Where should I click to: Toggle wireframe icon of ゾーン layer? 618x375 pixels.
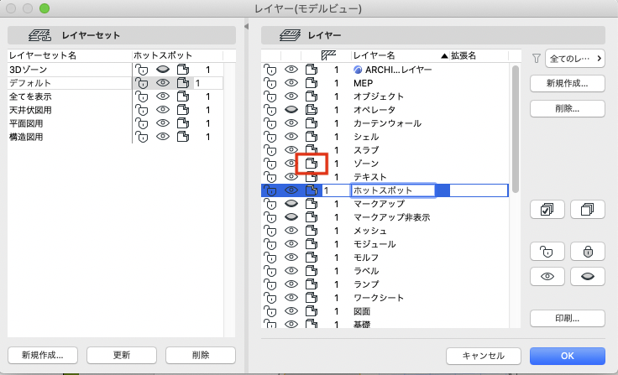(x=312, y=163)
